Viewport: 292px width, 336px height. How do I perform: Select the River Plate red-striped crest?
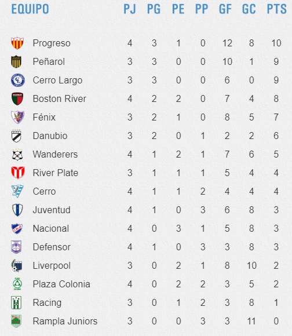[18, 173]
